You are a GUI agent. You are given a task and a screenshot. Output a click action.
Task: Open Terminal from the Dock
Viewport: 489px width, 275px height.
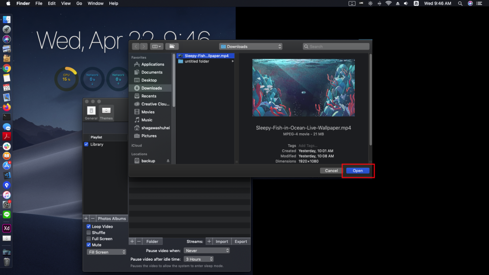point(7,117)
